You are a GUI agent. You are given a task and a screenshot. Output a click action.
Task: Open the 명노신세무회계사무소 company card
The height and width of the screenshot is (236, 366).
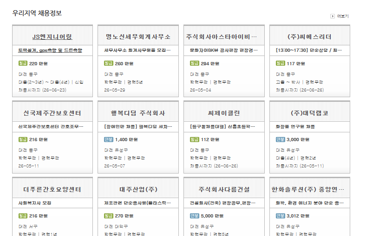tap(138, 37)
